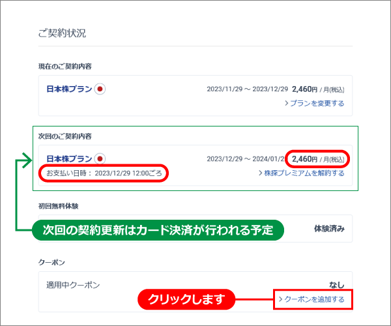Click Japan flag icon in next contract plan

click(100, 159)
